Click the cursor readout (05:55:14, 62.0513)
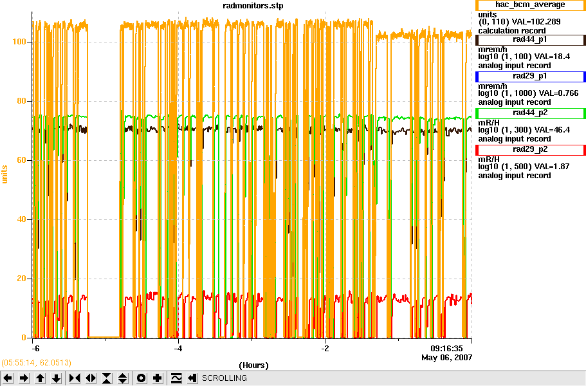Image resolution: width=586 pixels, height=386 pixels. pos(36,362)
